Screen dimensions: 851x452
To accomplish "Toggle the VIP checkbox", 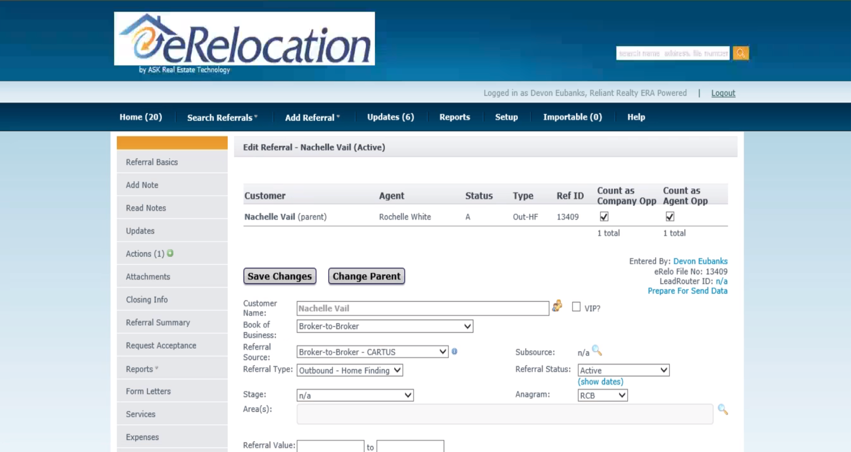I will (x=576, y=307).
